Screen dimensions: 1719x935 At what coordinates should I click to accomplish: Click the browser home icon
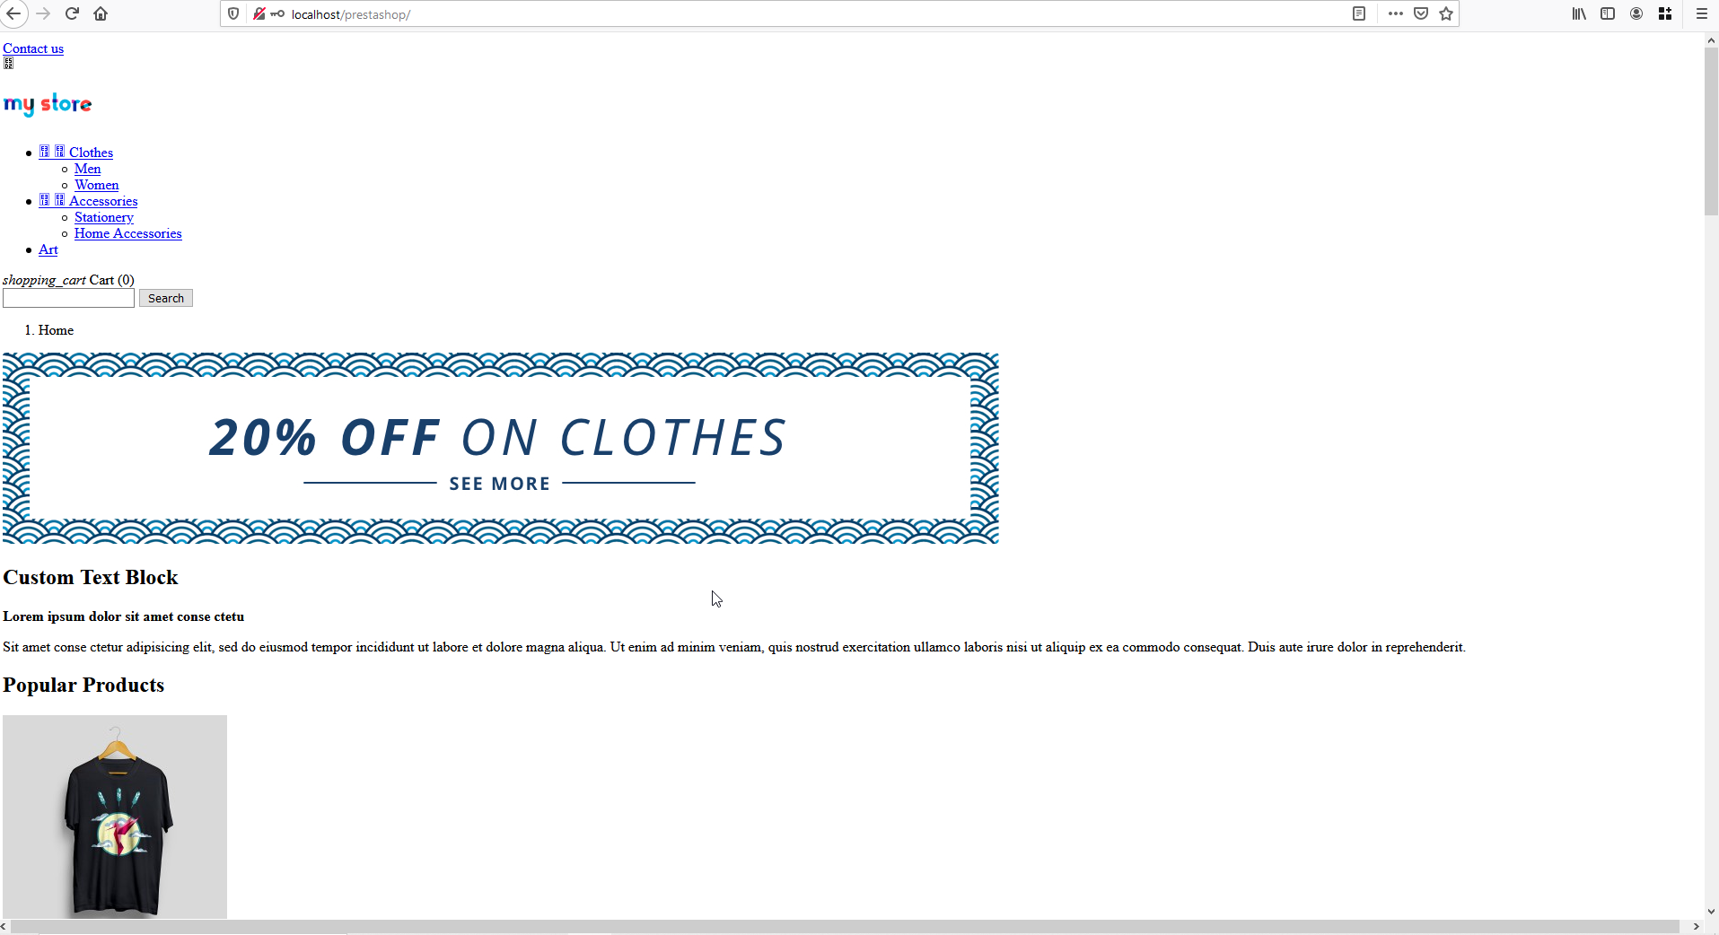(100, 13)
